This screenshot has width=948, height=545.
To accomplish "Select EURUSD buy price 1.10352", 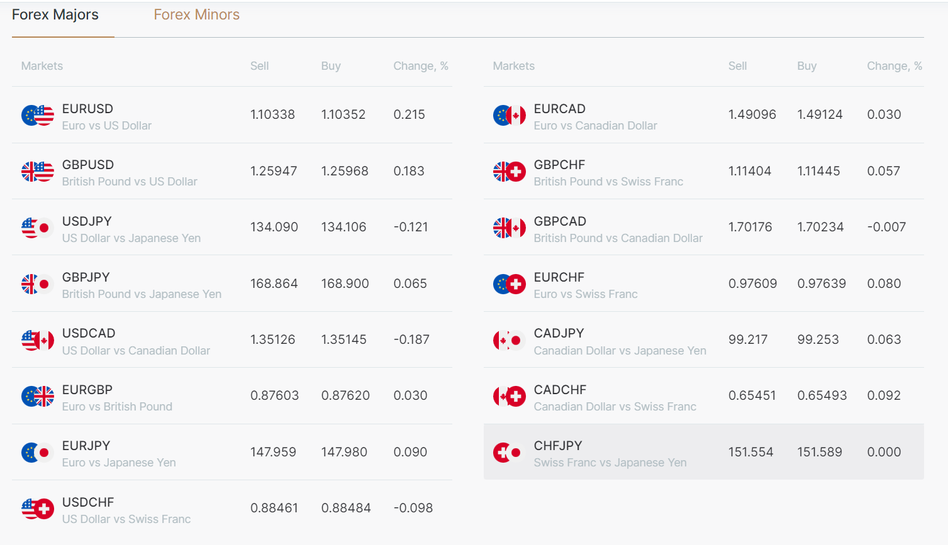I will (343, 114).
